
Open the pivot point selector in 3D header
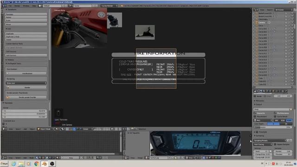(x=63, y=129)
